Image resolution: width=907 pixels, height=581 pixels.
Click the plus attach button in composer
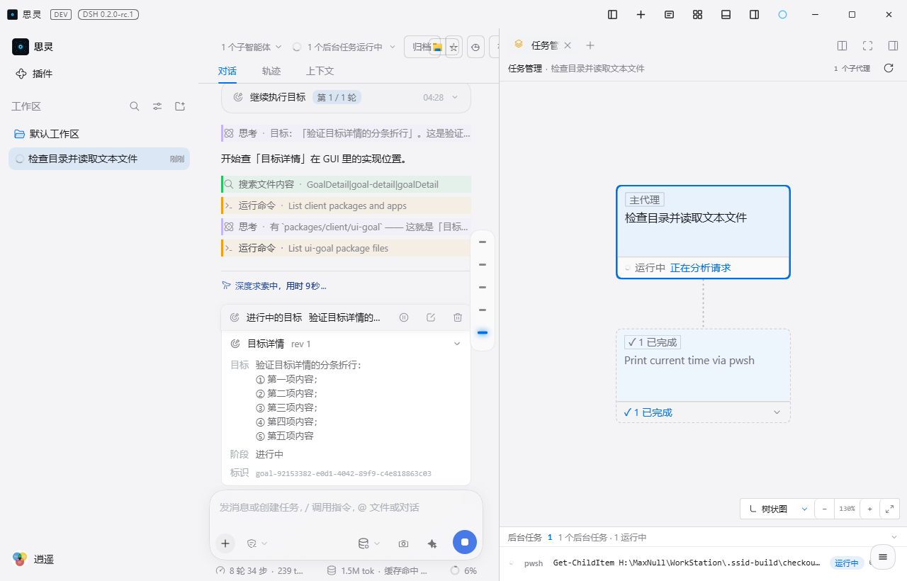click(x=225, y=543)
